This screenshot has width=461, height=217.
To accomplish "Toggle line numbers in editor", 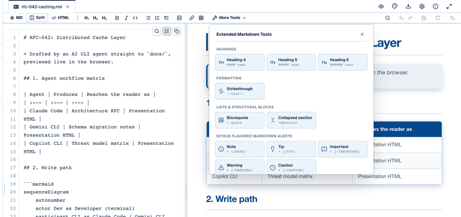I will [x=167, y=31].
